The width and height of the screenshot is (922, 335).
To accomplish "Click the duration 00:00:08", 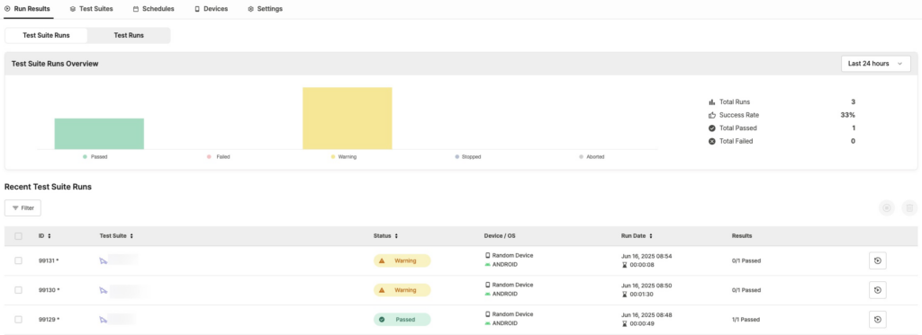I will pyautogui.click(x=641, y=265).
